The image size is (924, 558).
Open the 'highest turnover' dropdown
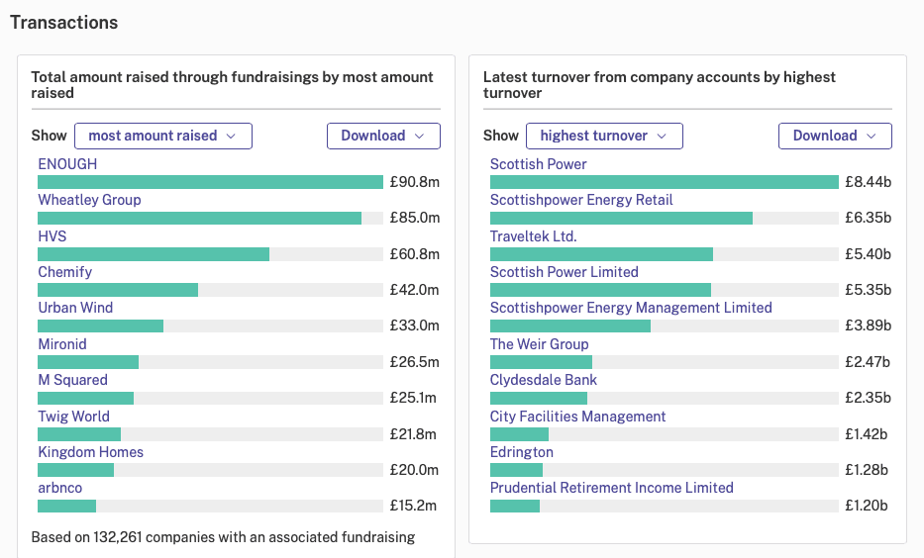[604, 136]
